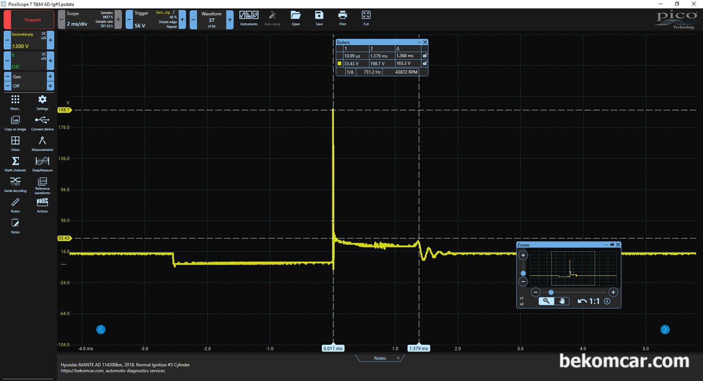
Task: Increase the Scope timebase with plus
Action: (x=118, y=19)
